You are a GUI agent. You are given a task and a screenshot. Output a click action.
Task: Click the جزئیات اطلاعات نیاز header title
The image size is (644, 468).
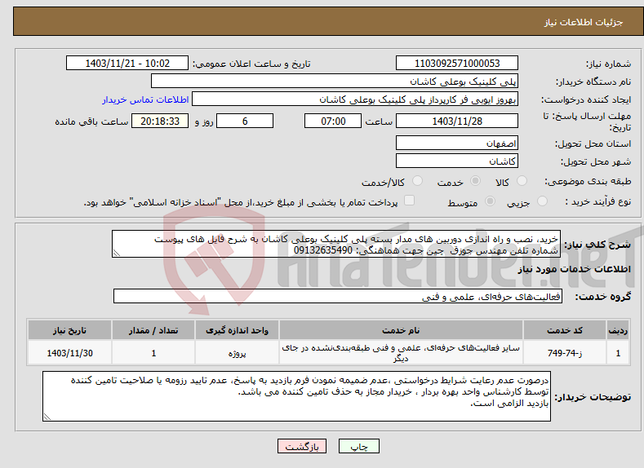pos(584,22)
